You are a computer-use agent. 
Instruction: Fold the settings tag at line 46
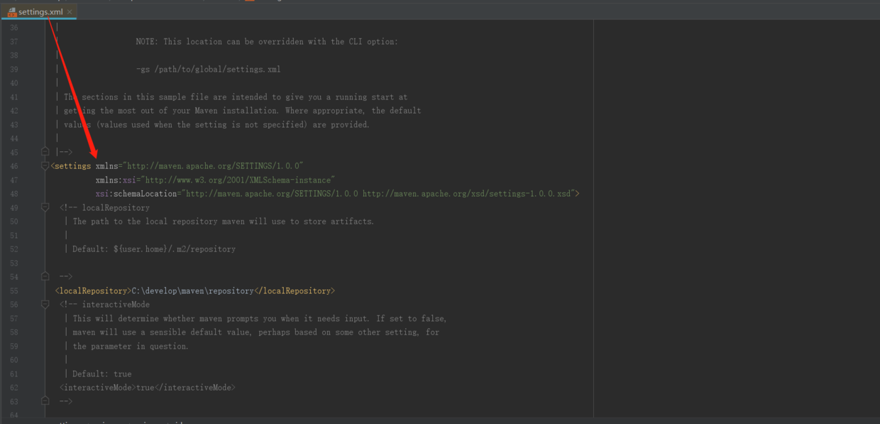[x=45, y=166]
